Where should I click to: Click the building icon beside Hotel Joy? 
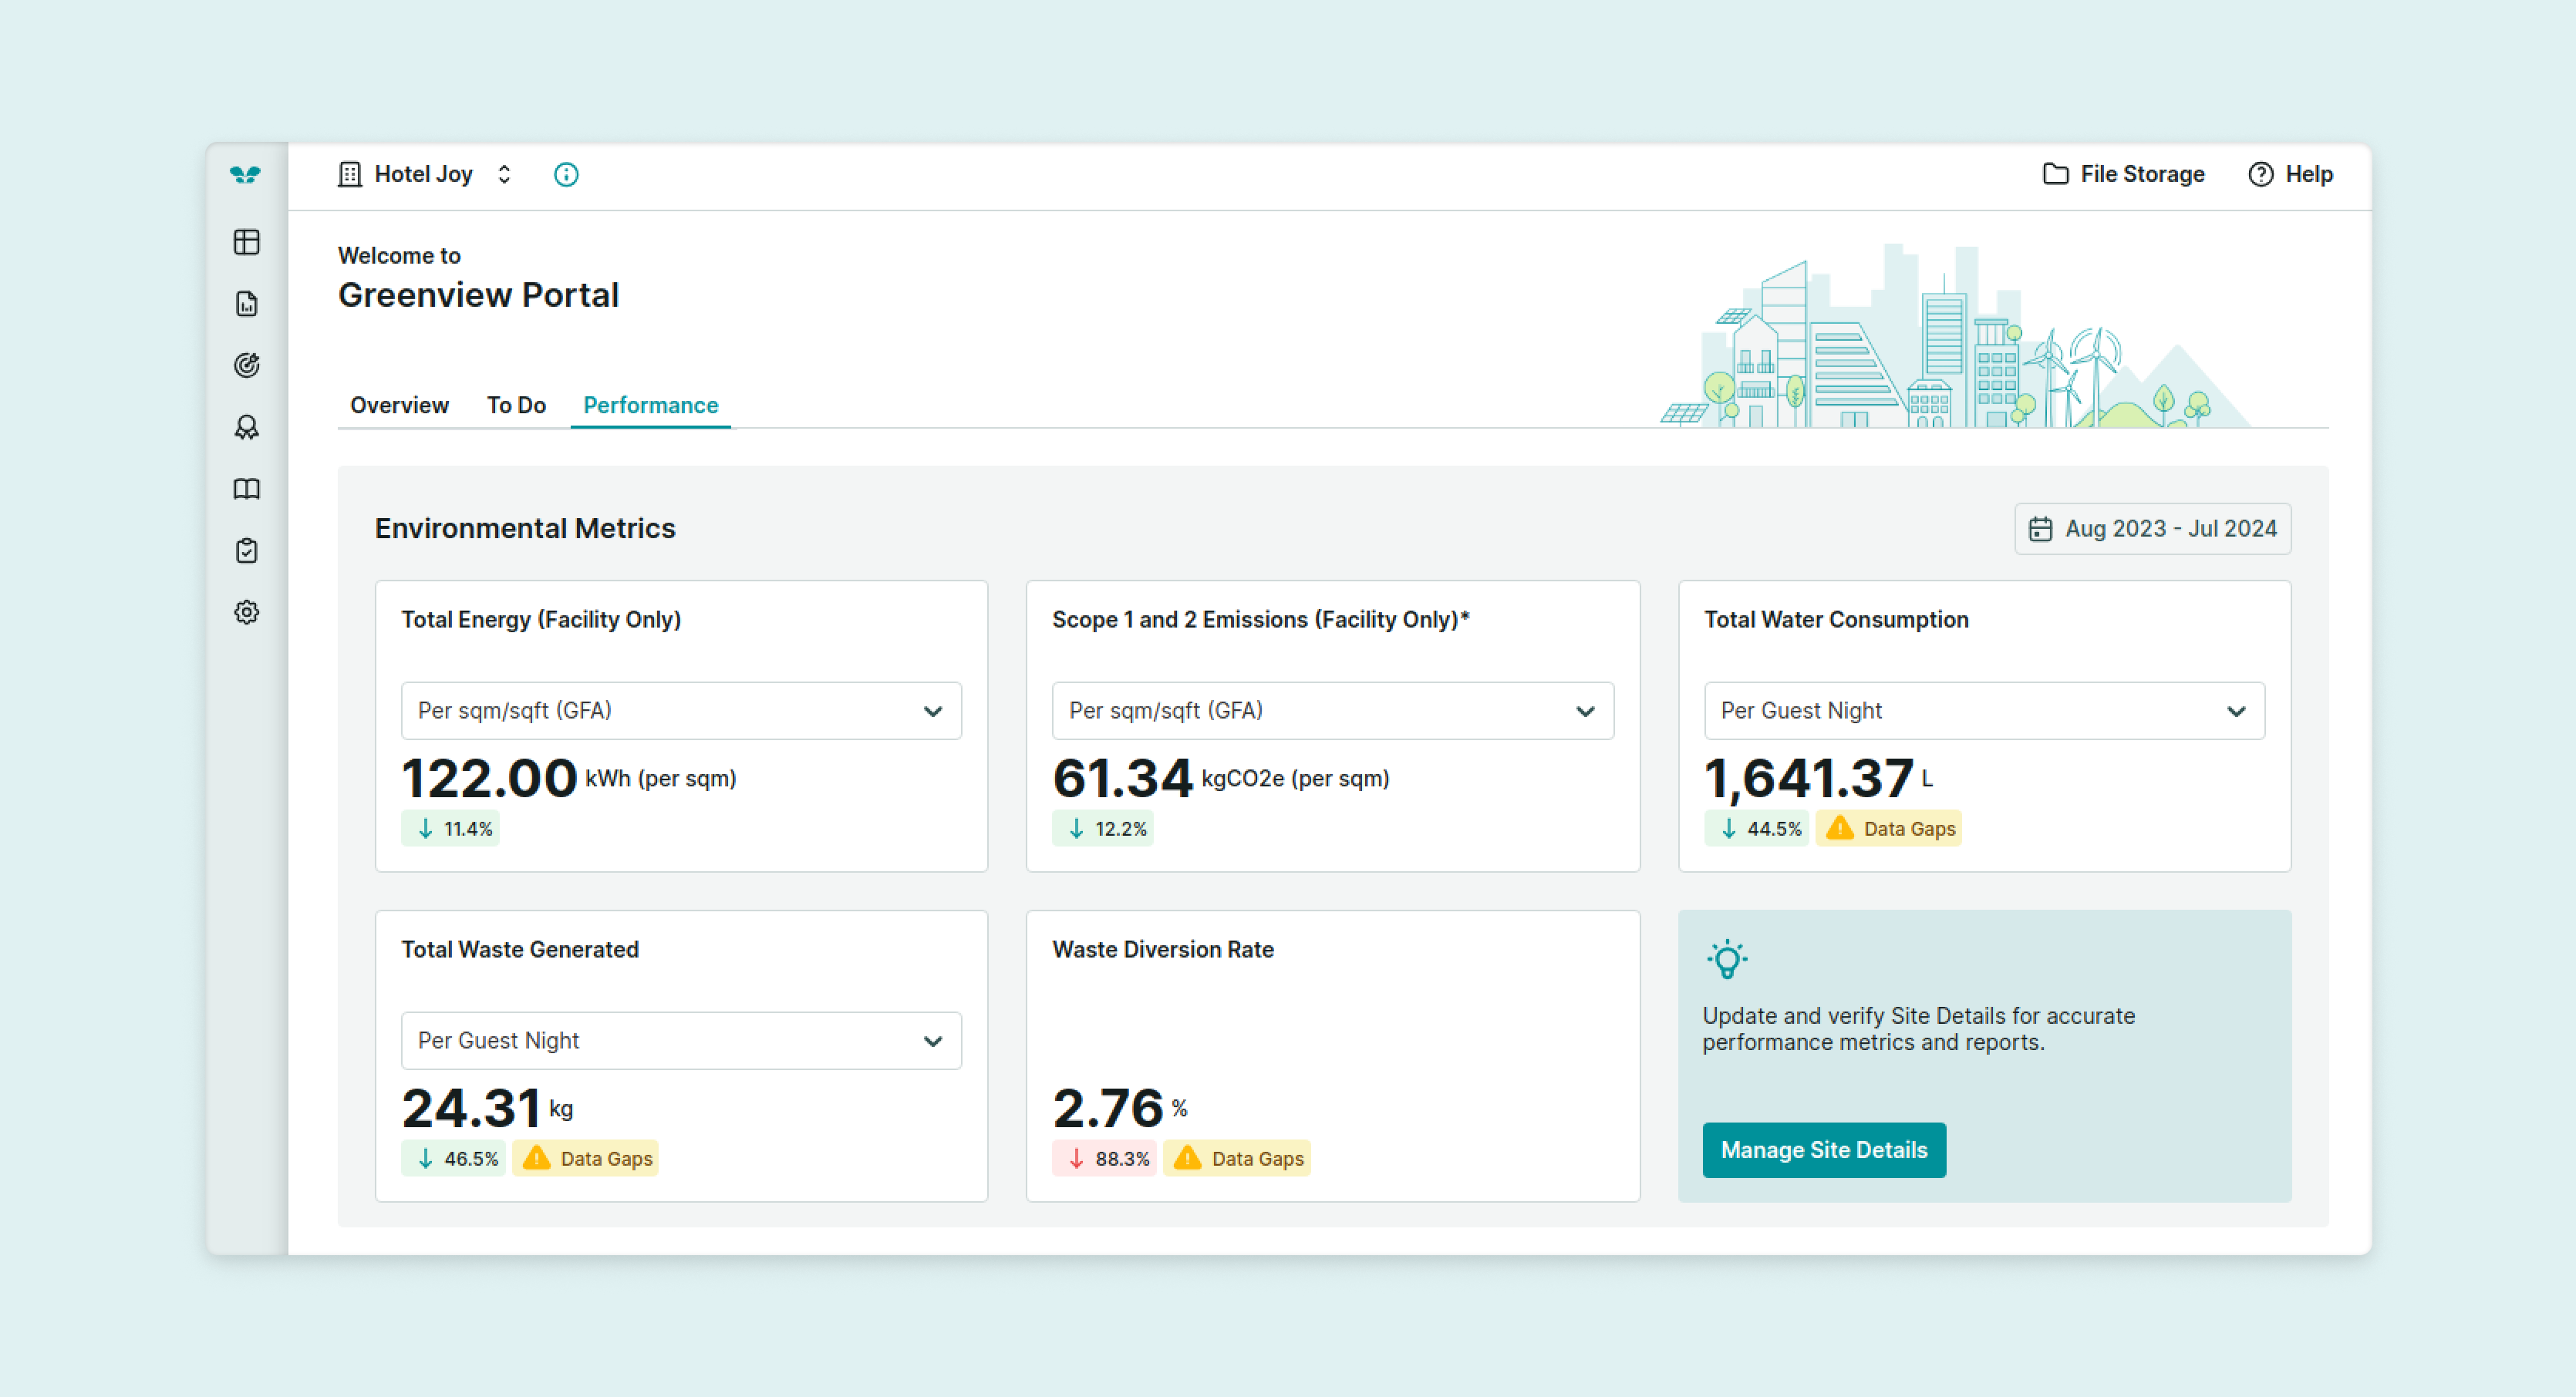[x=349, y=175]
